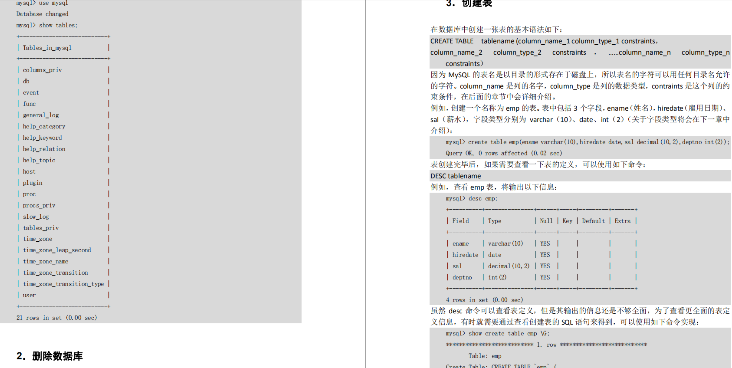Click the 'DESC tablename' line
This screenshot has width=732, height=368.
456,176
